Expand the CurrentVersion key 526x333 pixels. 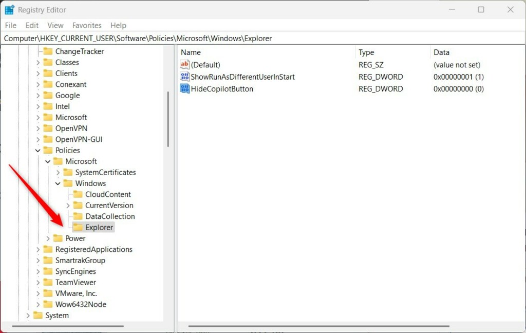(x=67, y=205)
